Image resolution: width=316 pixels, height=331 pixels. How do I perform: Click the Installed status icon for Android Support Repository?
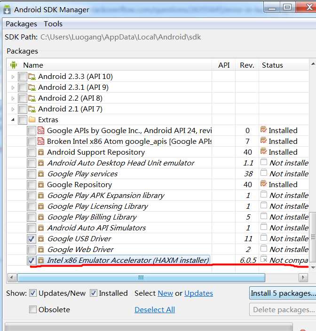coord(263,151)
